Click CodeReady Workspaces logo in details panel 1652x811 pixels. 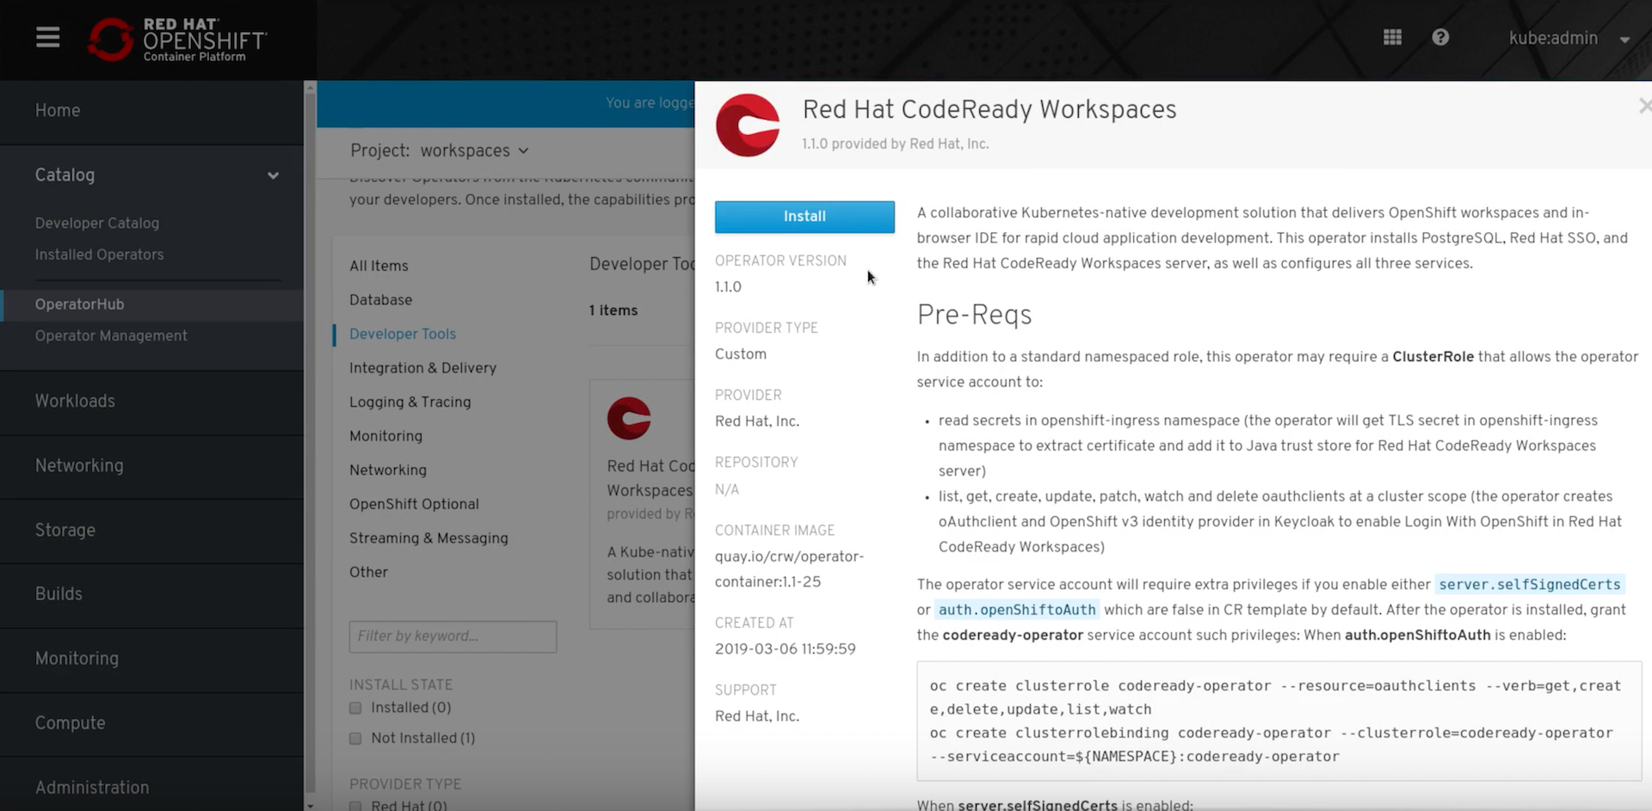(x=748, y=126)
